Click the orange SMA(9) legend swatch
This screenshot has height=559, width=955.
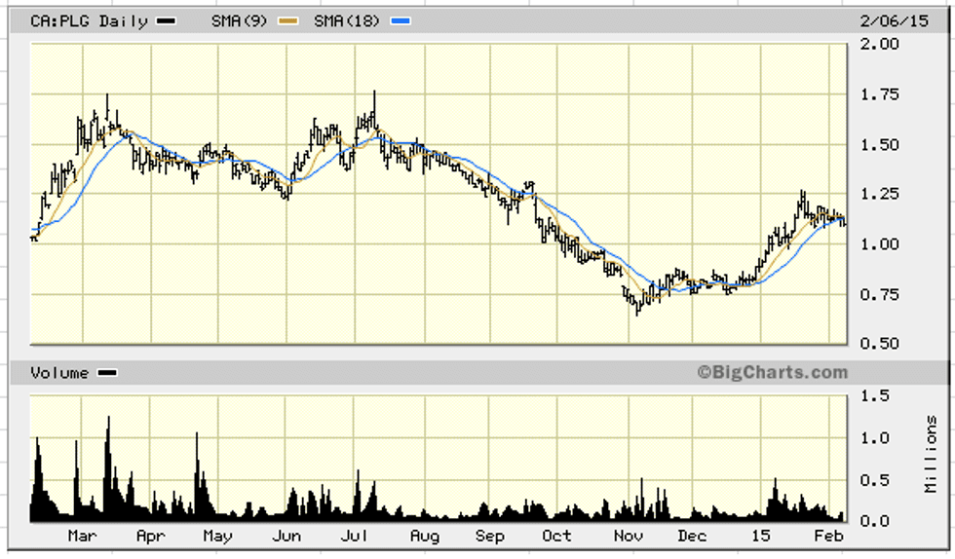[x=285, y=21]
